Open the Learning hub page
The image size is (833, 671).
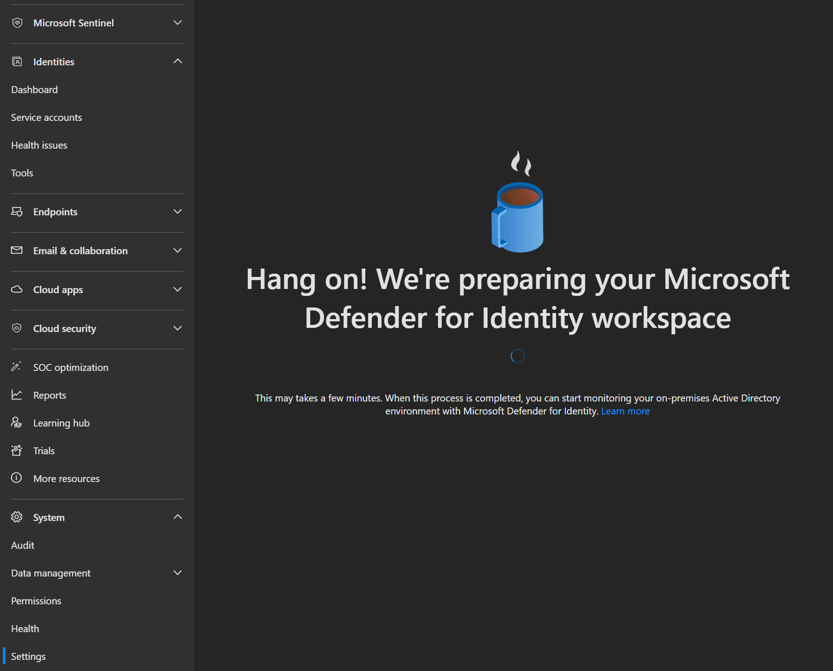61,423
